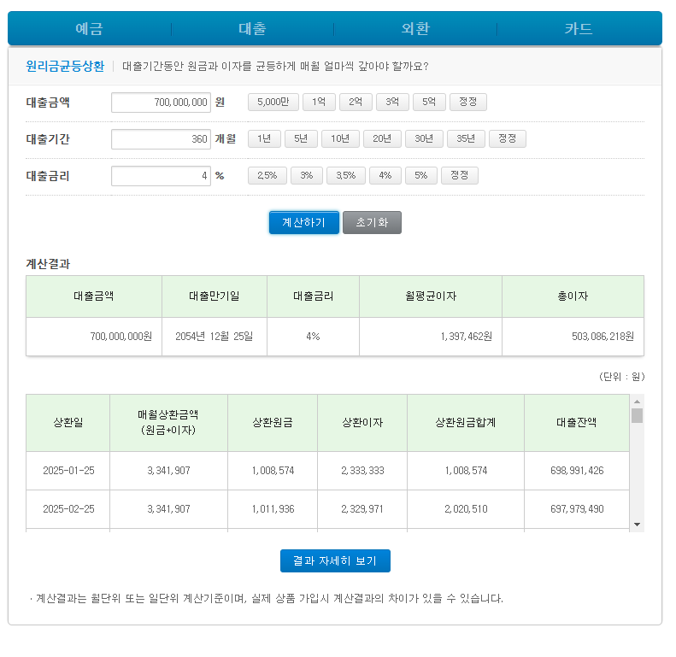Set loan period to 5년
Viewport: 676px width, 657px height.
pyautogui.click(x=301, y=138)
